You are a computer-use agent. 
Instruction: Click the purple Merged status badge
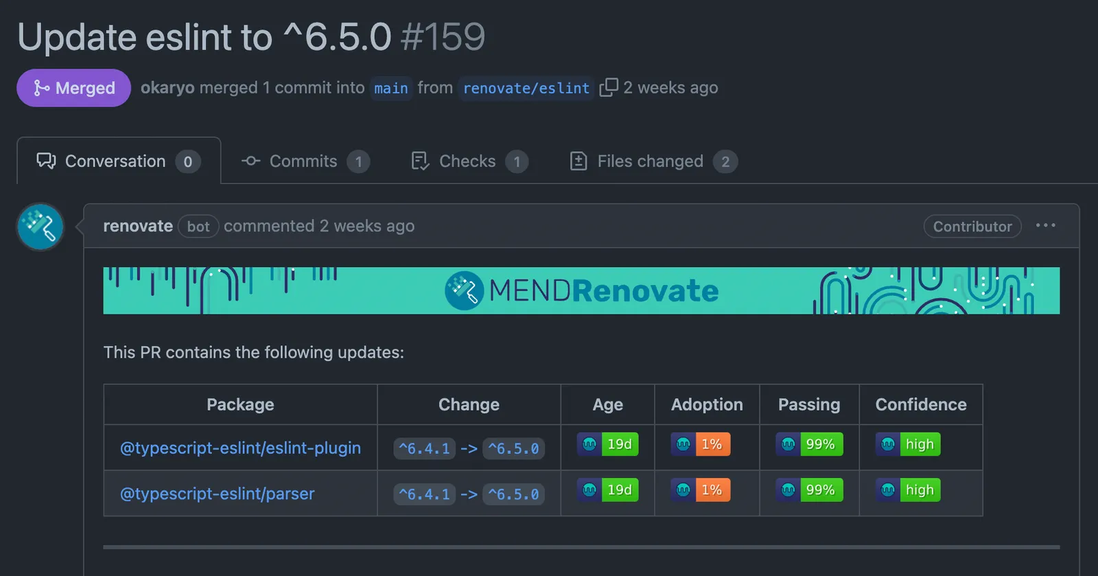click(x=74, y=88)
